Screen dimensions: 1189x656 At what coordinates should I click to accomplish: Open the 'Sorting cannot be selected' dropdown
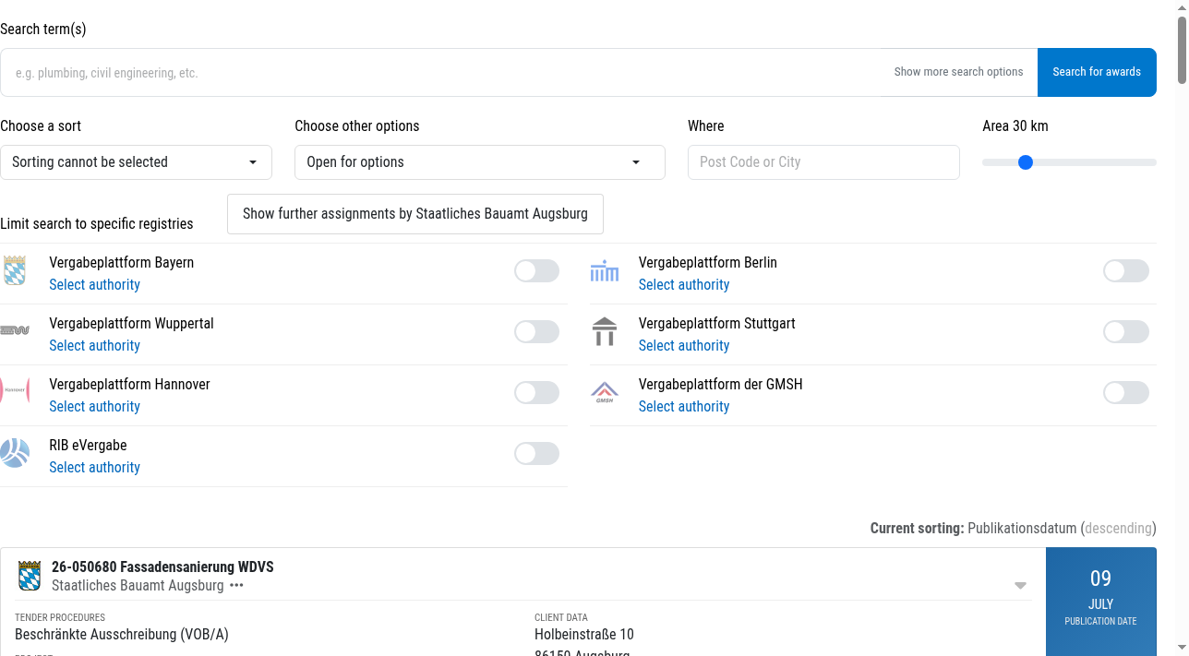pyautogui.click(x=136, y=162)
